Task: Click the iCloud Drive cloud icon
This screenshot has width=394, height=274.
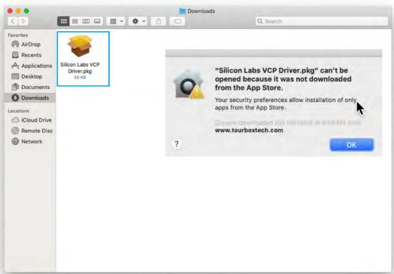Action: click(x=15, y=120)
